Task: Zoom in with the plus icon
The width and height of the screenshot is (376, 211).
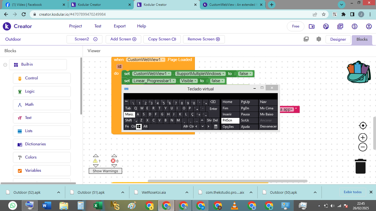Action: click(x=363, y=138)
